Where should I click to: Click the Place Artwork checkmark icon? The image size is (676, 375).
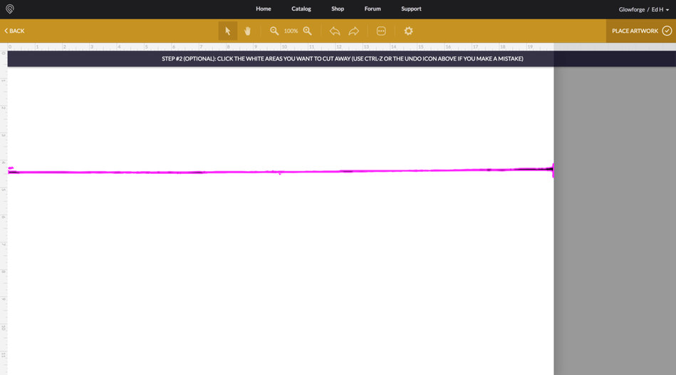tap(667, 31)
